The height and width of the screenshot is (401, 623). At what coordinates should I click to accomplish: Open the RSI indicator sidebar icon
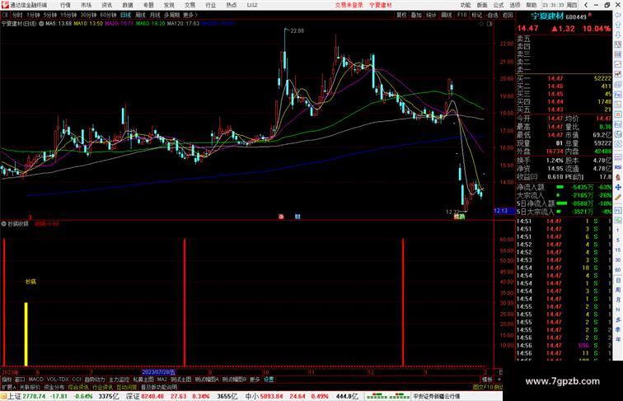click(x=618, y=167)
